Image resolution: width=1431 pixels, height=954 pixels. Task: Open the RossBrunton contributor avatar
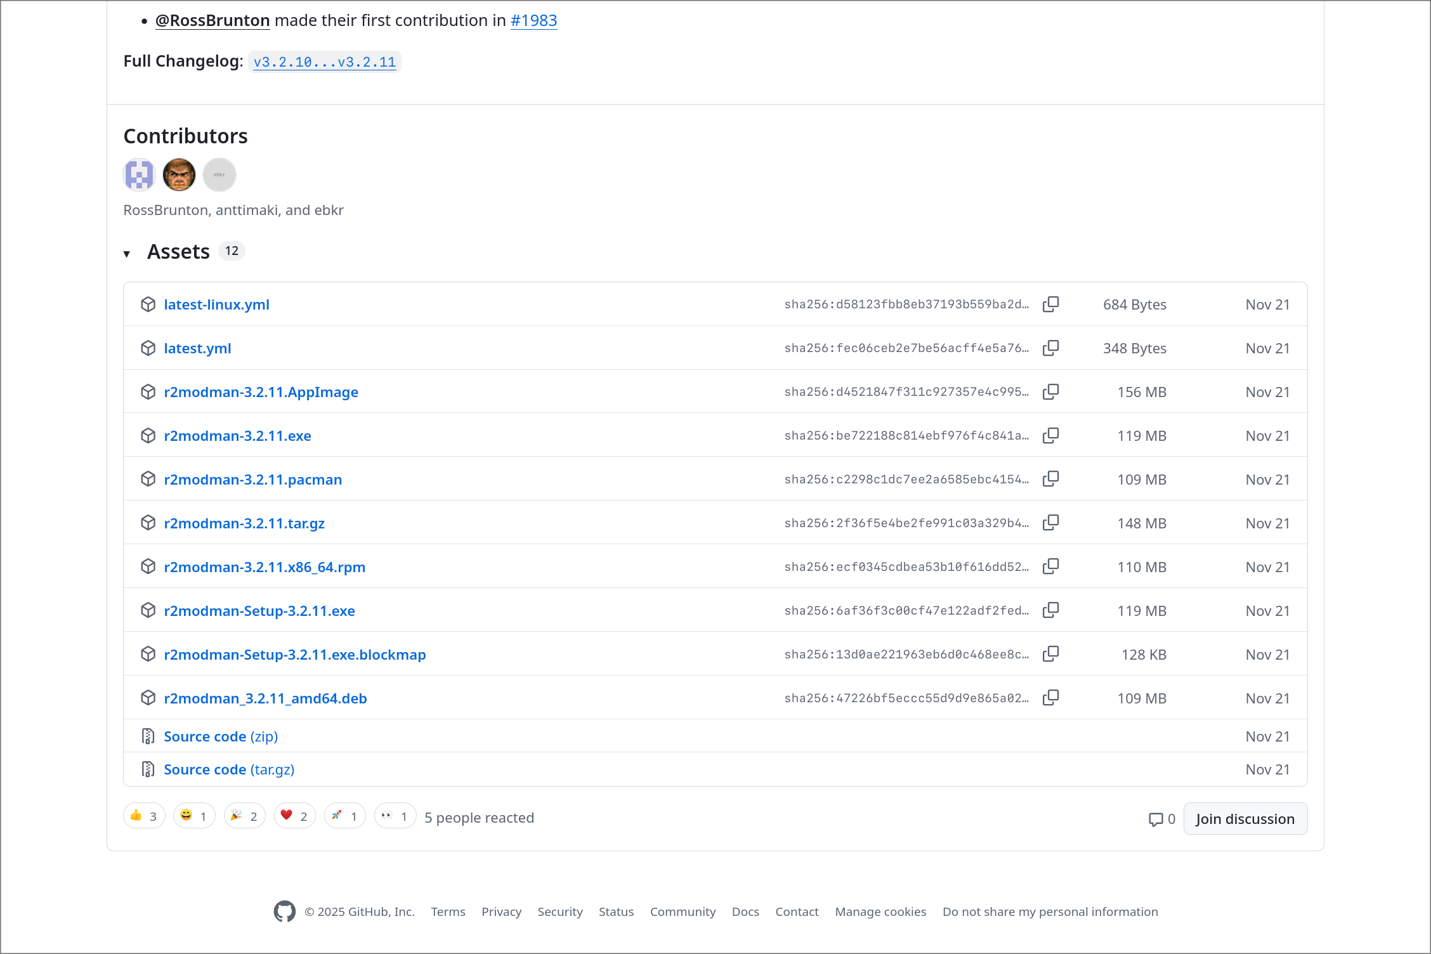[x=140, y=175]
